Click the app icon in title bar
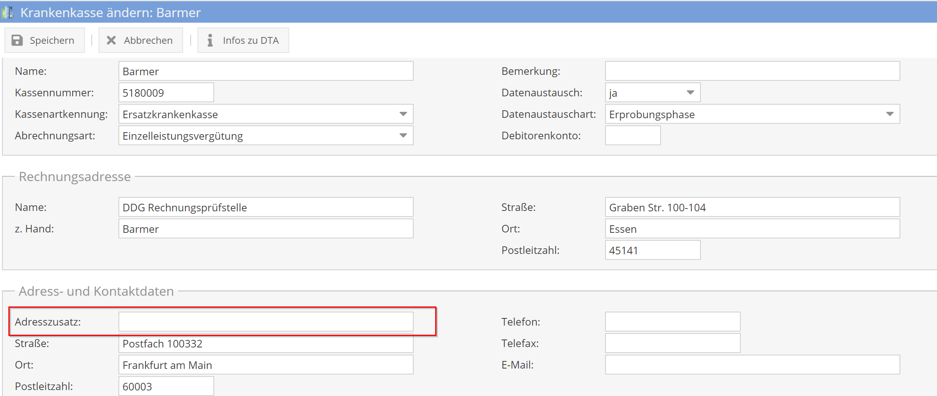Viewport: 937px width, 396px height. (8, 12)
